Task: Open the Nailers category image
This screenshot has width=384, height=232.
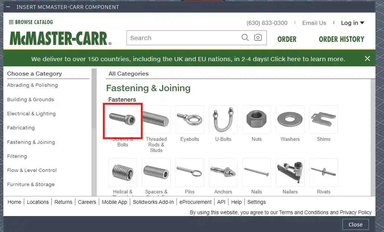Action: click(290, 172)
